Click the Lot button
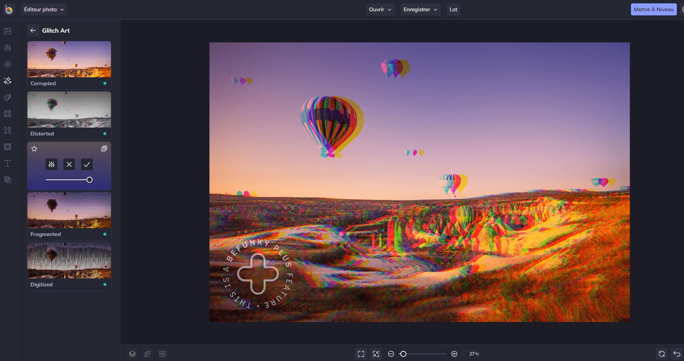 pyautogui.click(x=453, y=9)
